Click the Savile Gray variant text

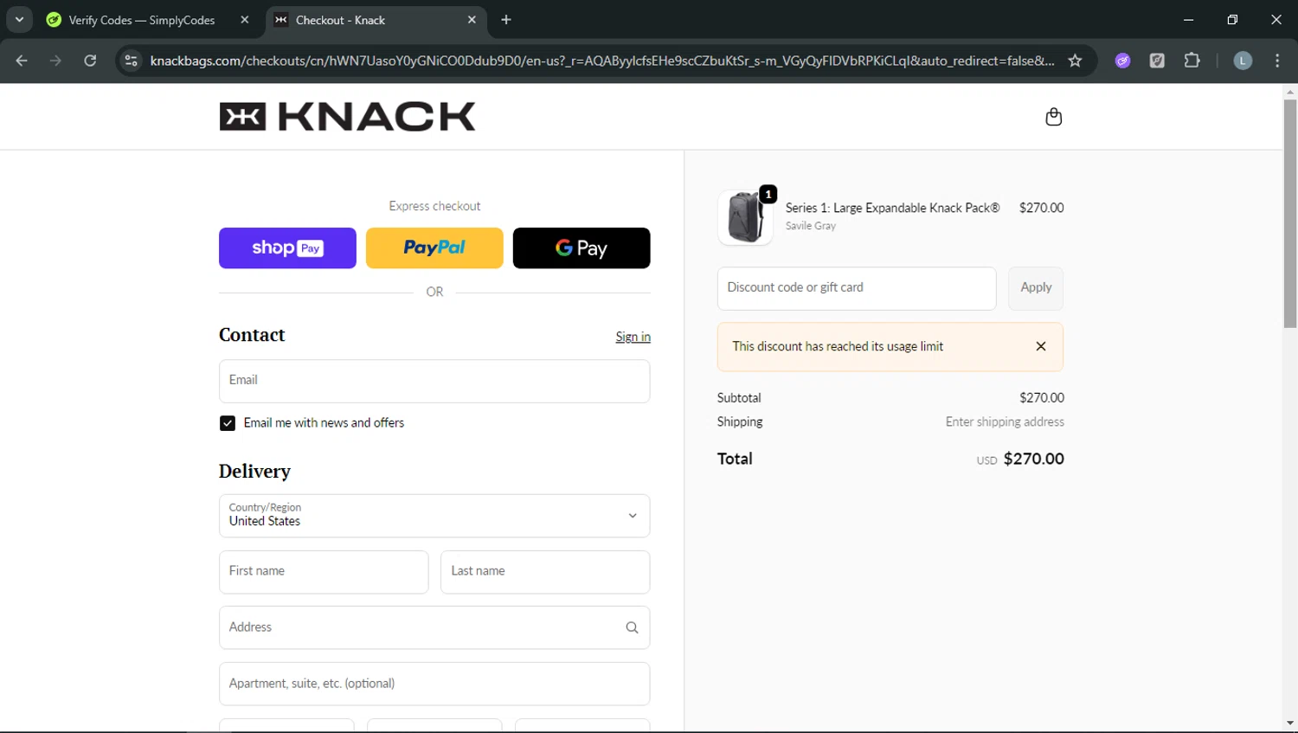pyautogui.click(x=810, y=226)
